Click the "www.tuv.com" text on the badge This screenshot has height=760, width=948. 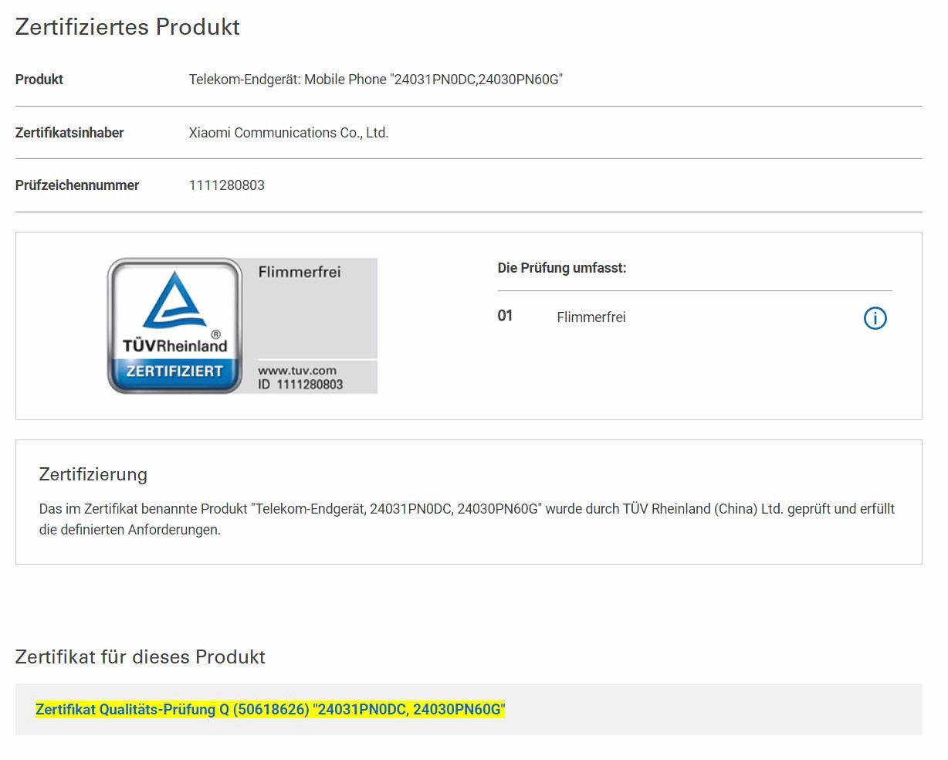click(297, 371)
